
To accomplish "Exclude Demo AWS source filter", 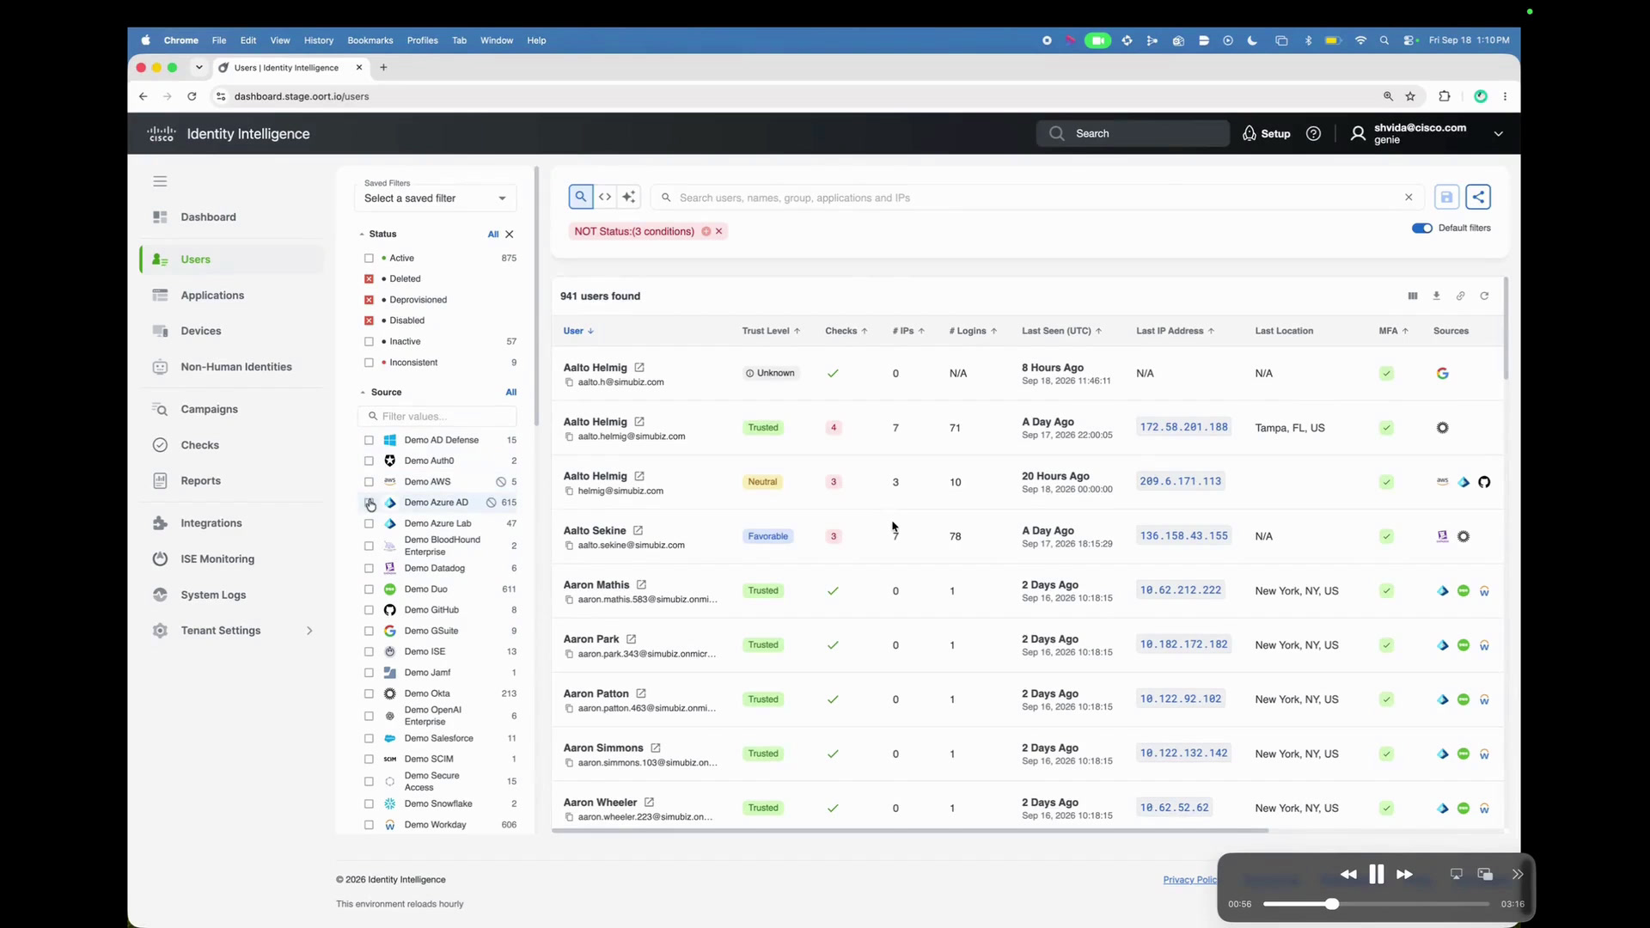I will (500, 482).
